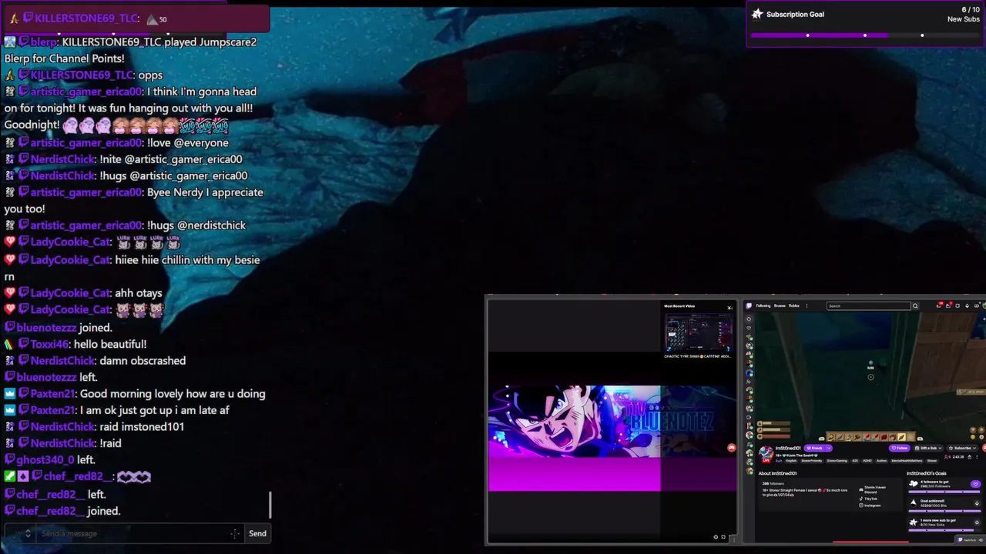Click the share icon below stream
Screen dimensions: 986x554
(969, 457)
